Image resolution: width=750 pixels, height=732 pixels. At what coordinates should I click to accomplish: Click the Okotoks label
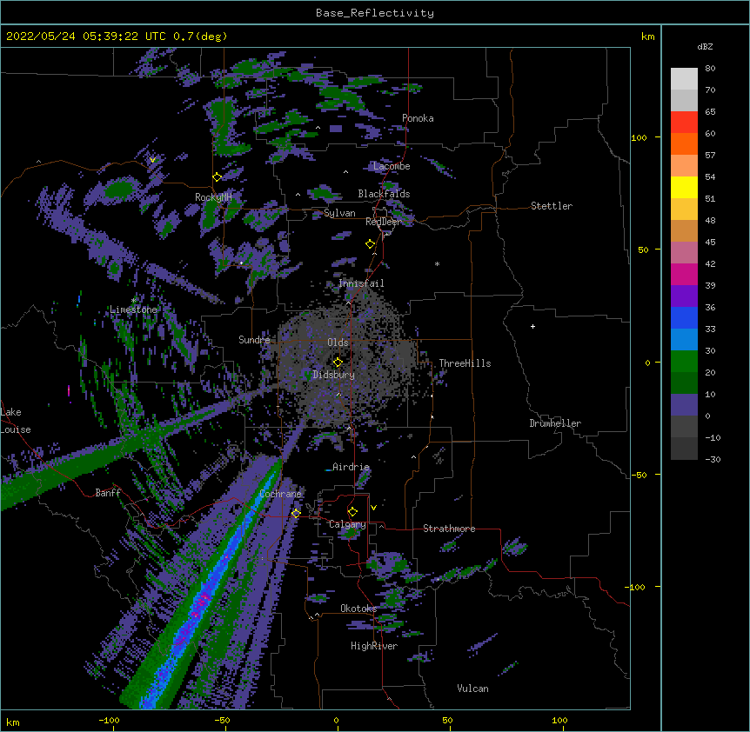click(358, 609)
